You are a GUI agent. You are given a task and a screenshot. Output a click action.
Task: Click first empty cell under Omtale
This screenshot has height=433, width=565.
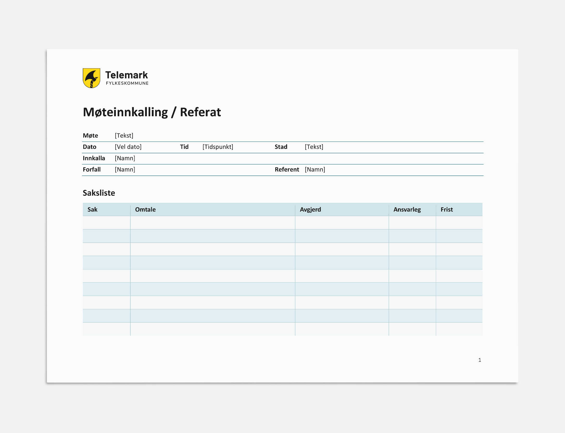(x=212, y=223)
